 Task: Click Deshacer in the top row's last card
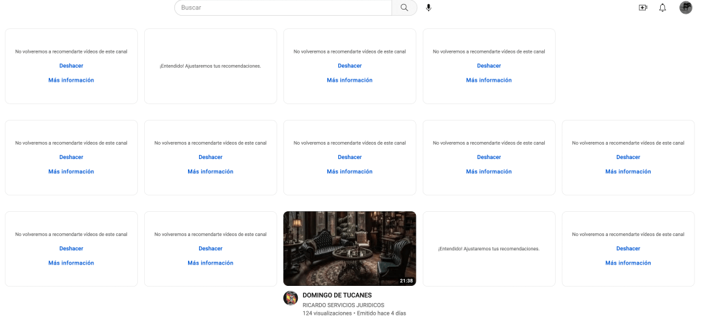click(489, 66)
